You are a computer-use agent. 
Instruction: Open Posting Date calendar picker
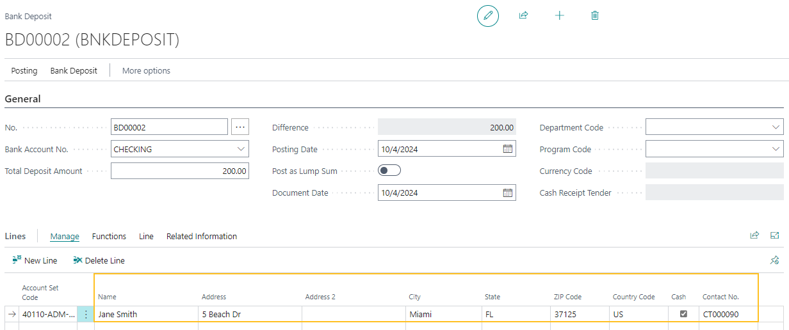[x=507, y=149]
